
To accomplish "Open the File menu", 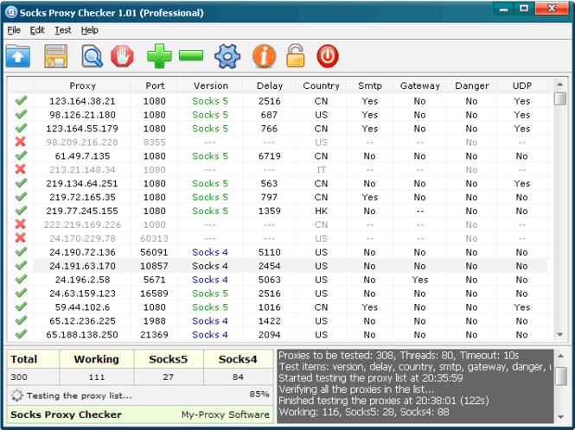I will 14,30.
